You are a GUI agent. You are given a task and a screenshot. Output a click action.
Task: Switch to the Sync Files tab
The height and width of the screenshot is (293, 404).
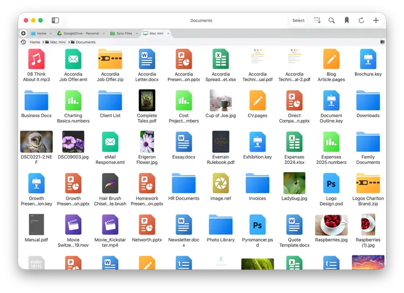[x=124, y=33]
